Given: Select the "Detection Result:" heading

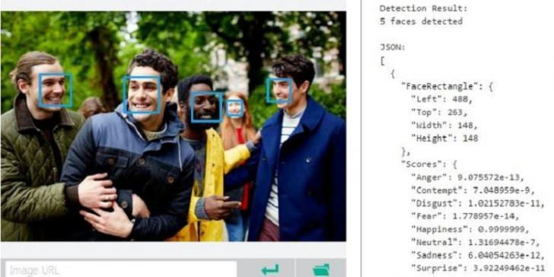Looking at the screenshot, I should [x=423, y=8].
